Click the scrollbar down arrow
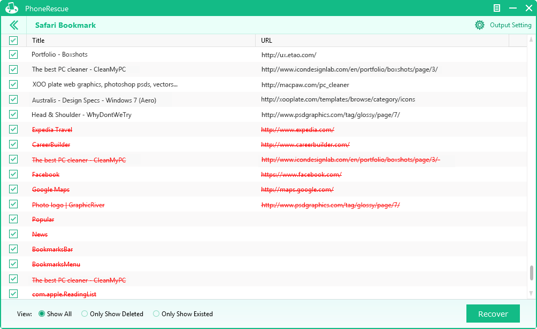The image size is (537, 329). pos(531,293)
